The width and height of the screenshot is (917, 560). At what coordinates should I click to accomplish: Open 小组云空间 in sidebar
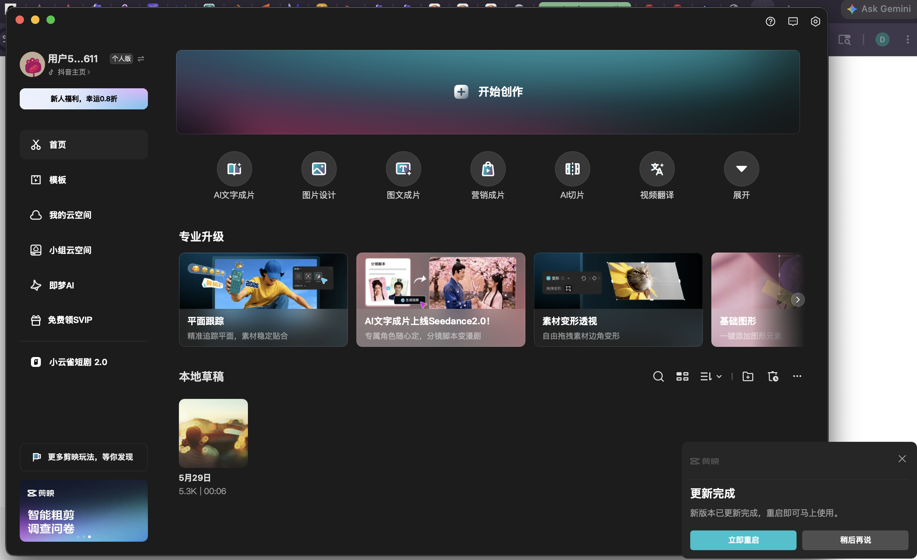pos(84,250)
